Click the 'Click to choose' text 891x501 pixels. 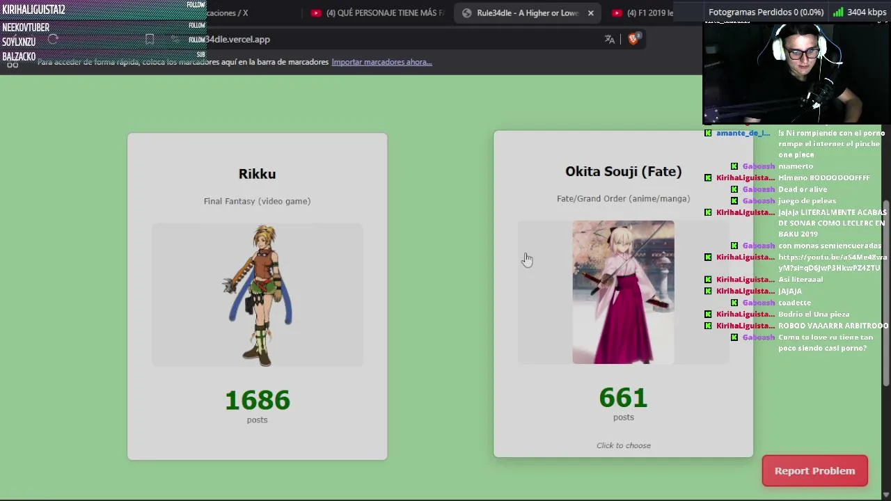pos(623,445)
